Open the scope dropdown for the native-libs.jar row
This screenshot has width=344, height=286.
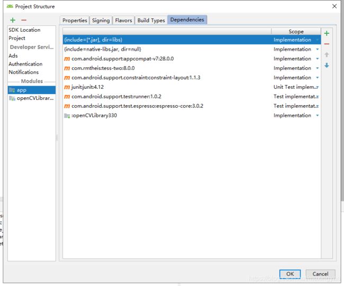point(317,49)
